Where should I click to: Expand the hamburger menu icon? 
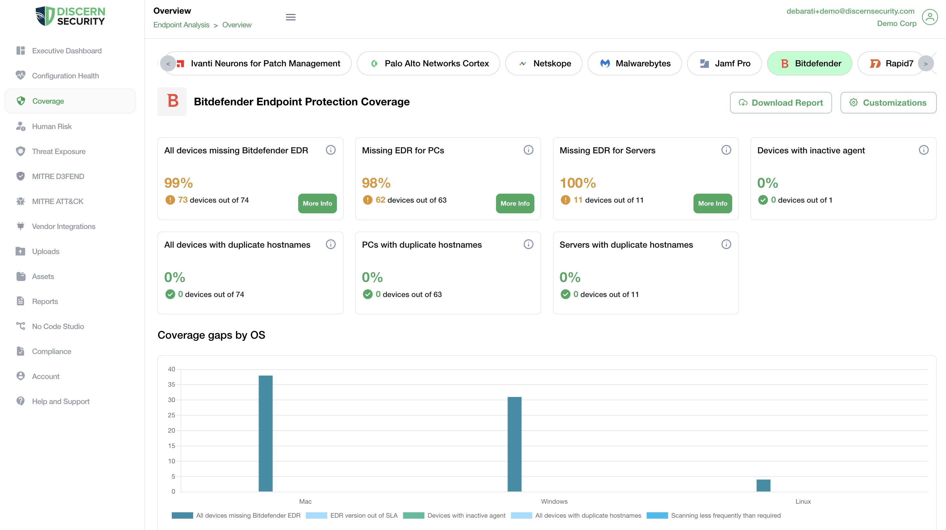(291, 18)
